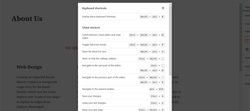Click the Web Design paragraph about Zephyrs
Viewport: 250px width, 111px height.
click(x=39, y=92)
